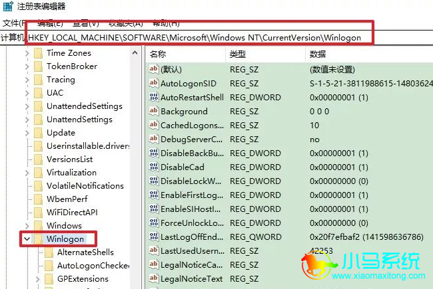433x289 pixels.
Task: Click the DWORD icon beside EnableSIHostI
Action: point(154,209)
